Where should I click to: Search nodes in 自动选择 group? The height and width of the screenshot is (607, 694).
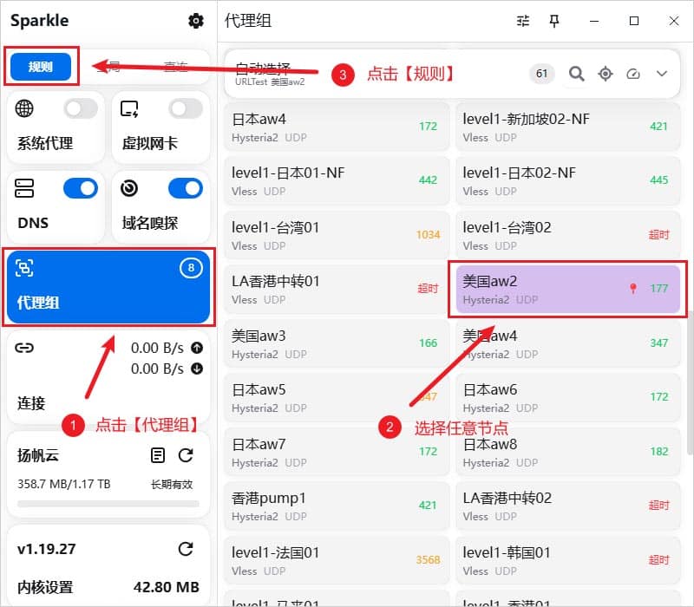pyautogui.click(x=576, y=74)
